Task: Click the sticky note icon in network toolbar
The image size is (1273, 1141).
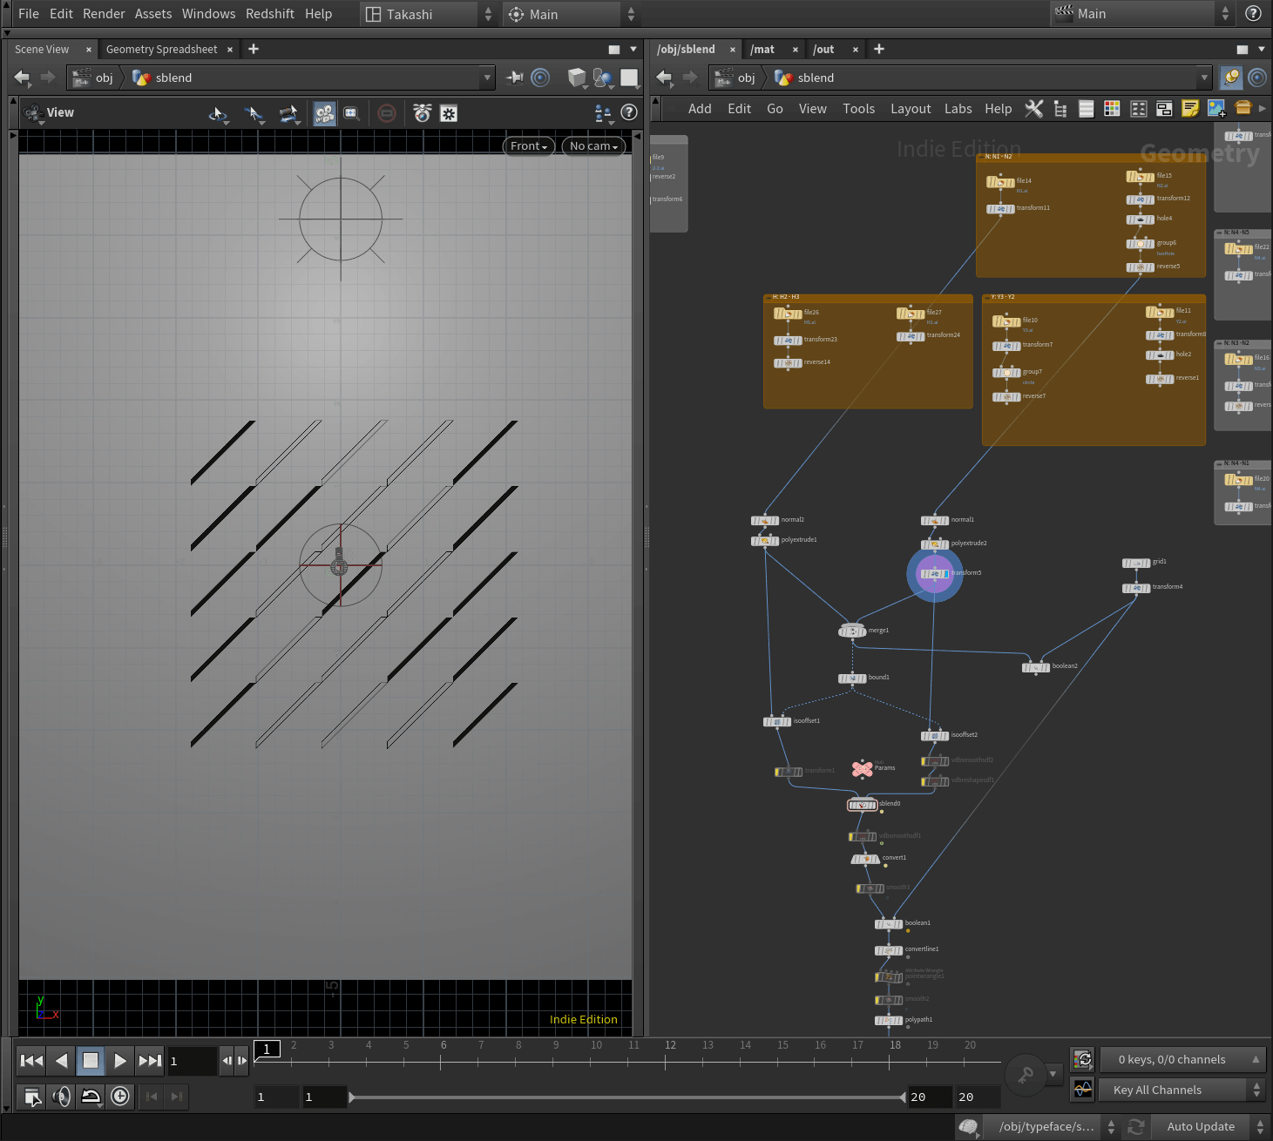Action: click(x=1190, y=109)
